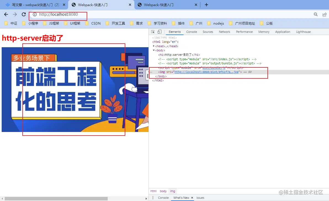Switch to the Elements panel tab
Screen dimensions: 329x201
pyautogui.click(x=174, y=32)
